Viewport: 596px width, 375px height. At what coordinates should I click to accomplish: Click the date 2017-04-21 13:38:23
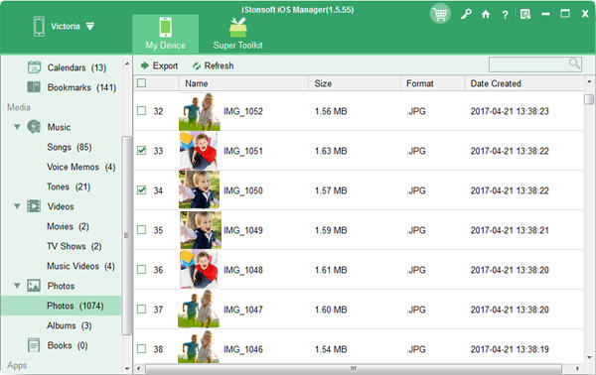click(x=510, y=111)
